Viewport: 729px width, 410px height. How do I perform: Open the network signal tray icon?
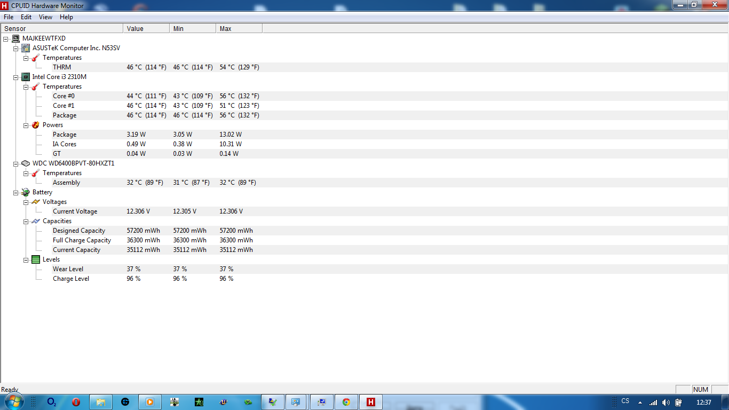(x=653, y=402)
